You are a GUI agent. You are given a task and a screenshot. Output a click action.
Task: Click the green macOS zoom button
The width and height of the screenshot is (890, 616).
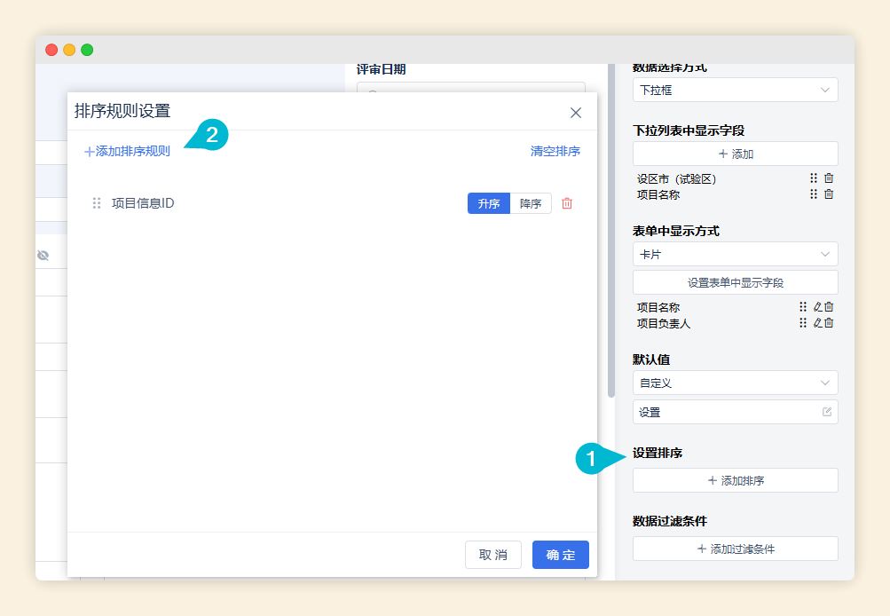tap(87, 50)
